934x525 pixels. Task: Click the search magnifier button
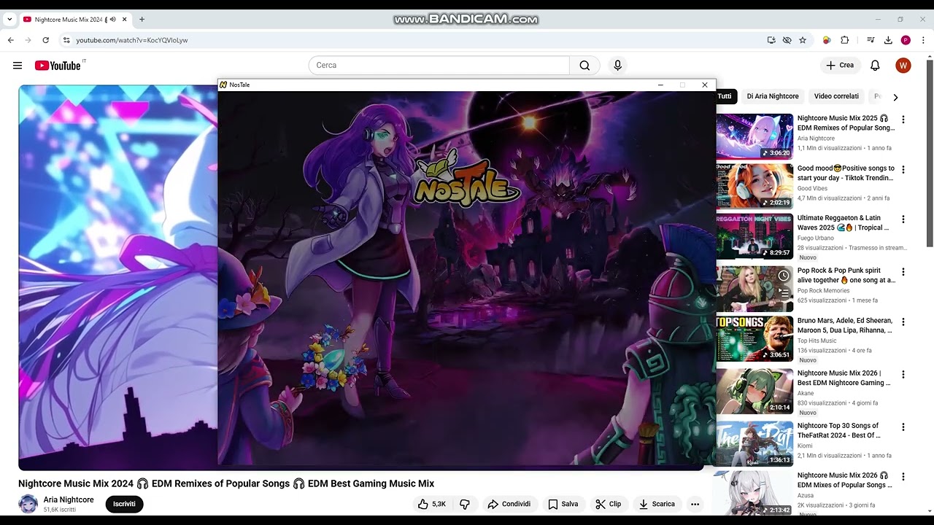coord(584,66)
